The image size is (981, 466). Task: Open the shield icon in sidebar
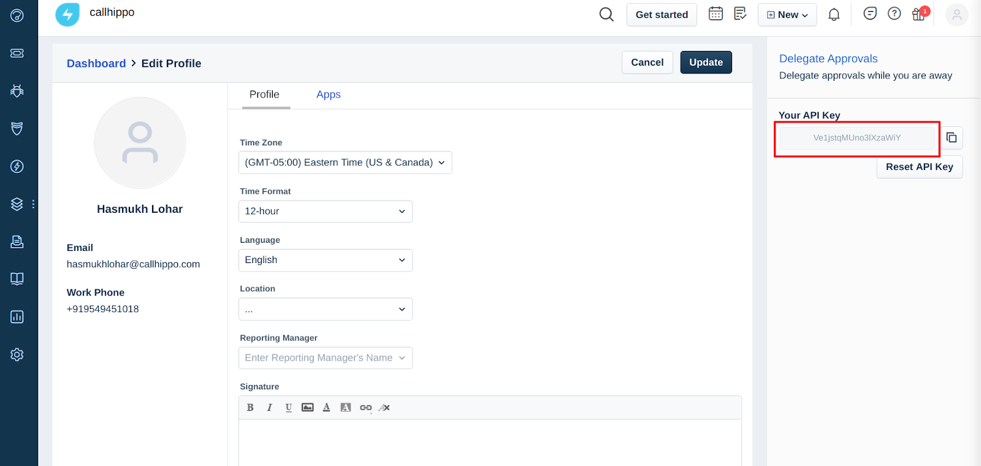[17, 128]
